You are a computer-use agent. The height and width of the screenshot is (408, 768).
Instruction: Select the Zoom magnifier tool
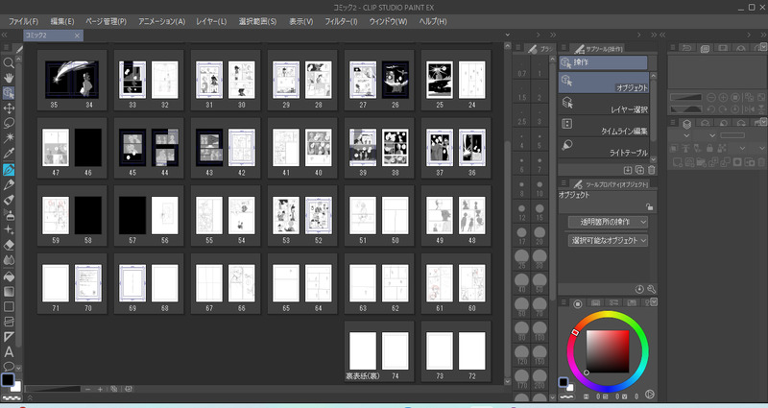point(9,62)
